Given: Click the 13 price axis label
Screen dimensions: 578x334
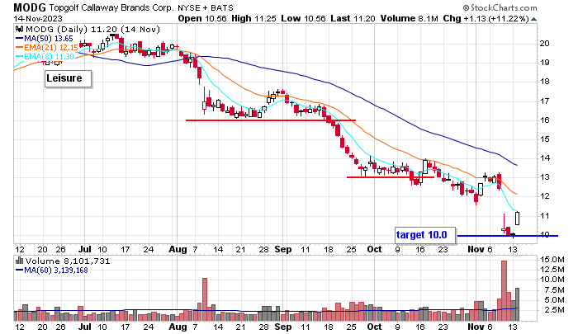Looking at the screenshot, I should (544, 177).
